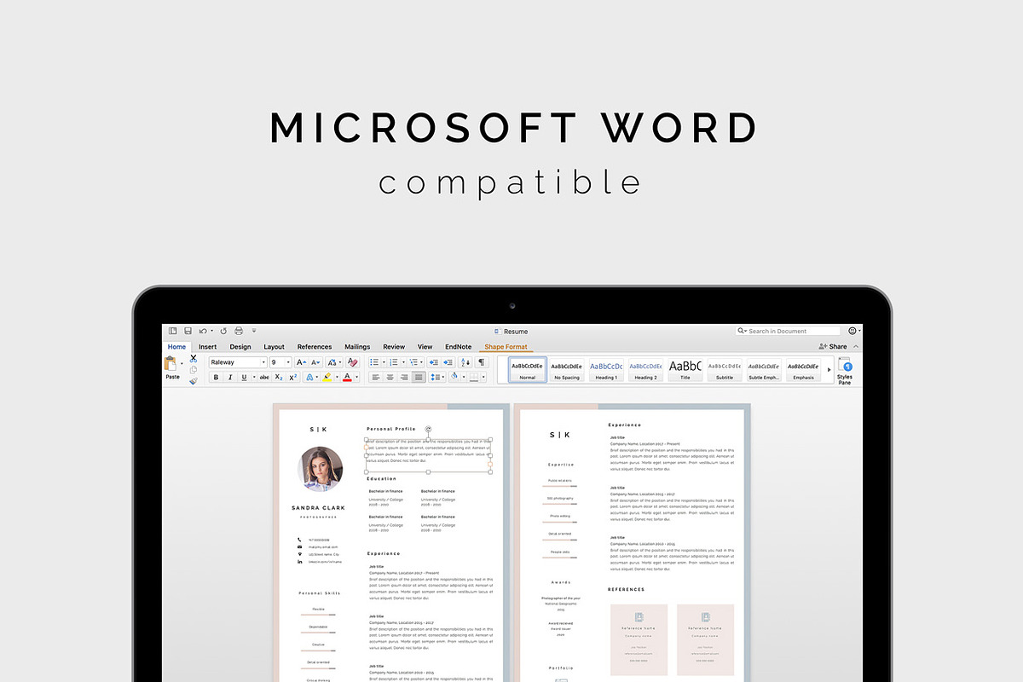The height and width of the screenshot is (682, 1023).
Task: Toggle justified text alignment
Action: pos(419,377)
